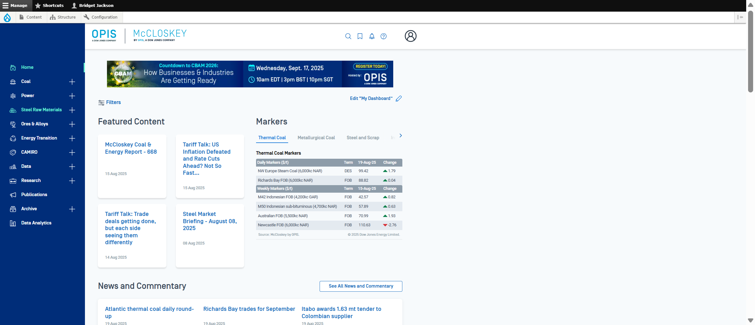Expand the Archive sidebar section
Screen dimensions: 755x325
click(x=72, y=209)
